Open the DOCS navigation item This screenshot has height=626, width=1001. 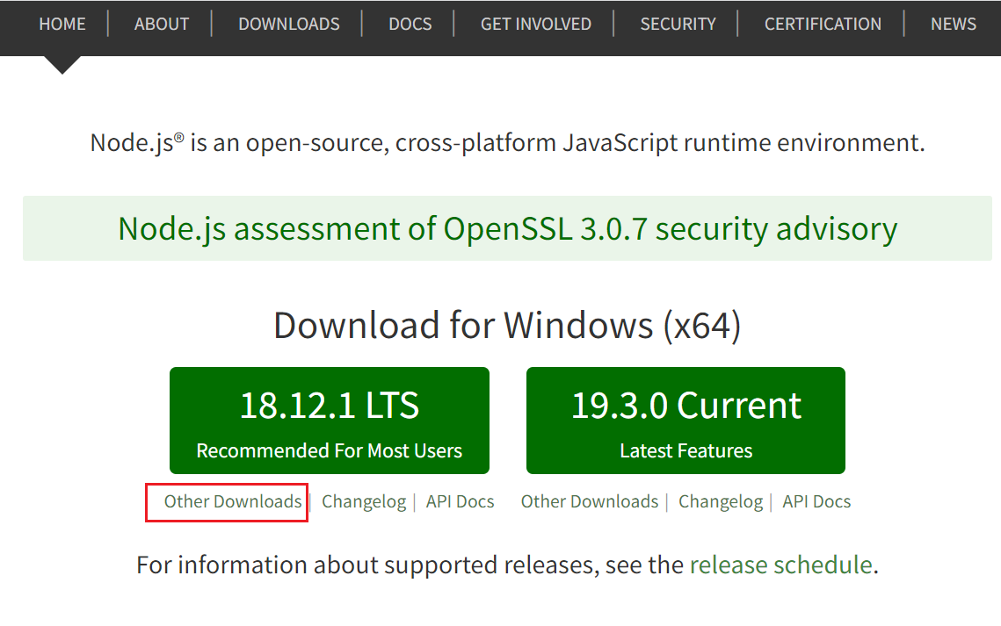click(410, 25)
